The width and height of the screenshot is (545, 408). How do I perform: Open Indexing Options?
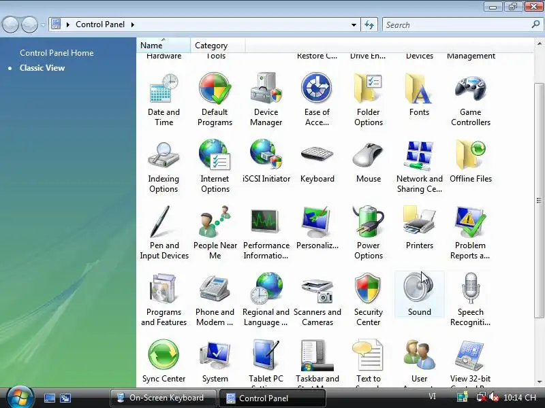click(x=163, y=167)
